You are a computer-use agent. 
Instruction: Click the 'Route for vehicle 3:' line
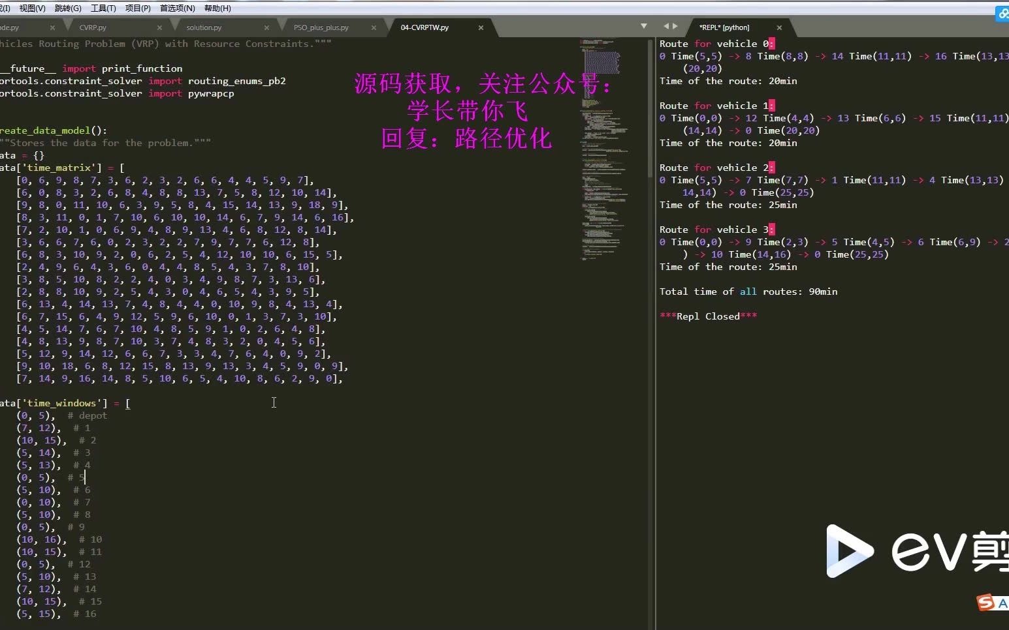(717, 230)
